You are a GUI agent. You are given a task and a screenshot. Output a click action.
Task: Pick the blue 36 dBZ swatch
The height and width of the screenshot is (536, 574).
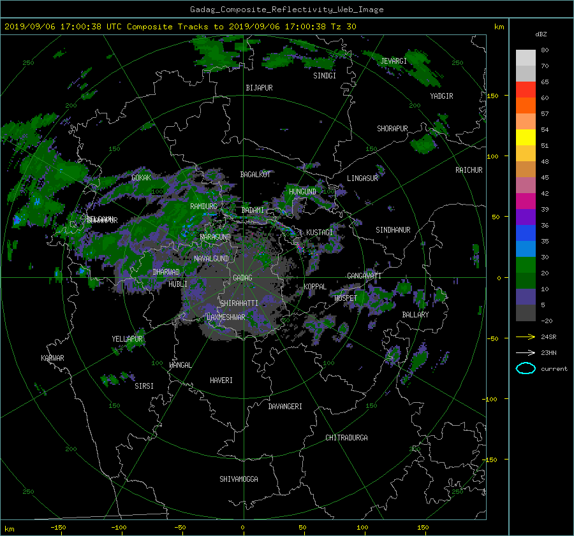[526, 233]
